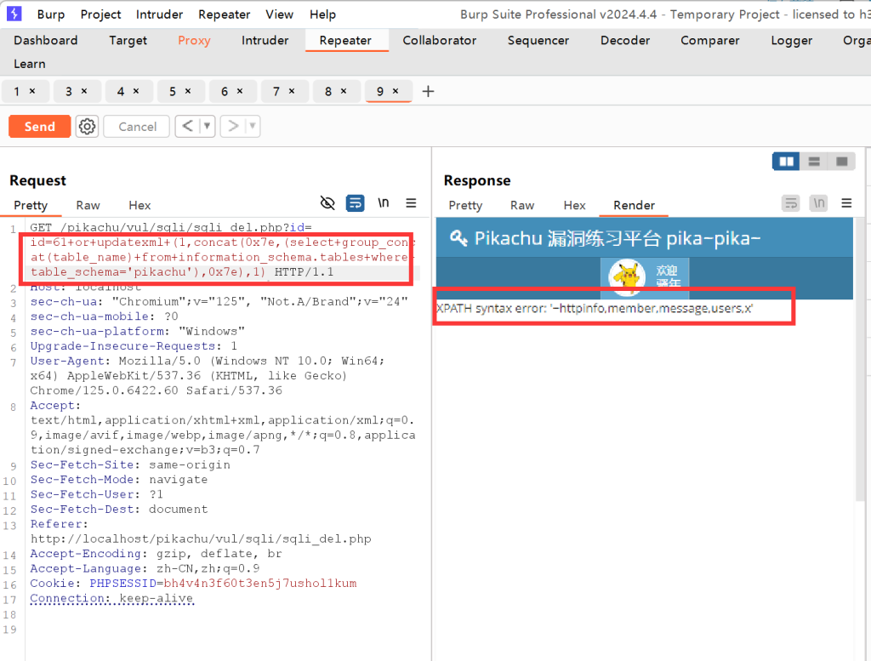Open the Project menu
The width and height of the screenshot is (871, 661).
click(100, 14)
